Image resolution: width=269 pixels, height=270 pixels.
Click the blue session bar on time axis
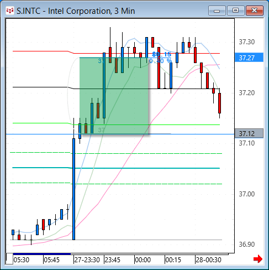[42, 254]
